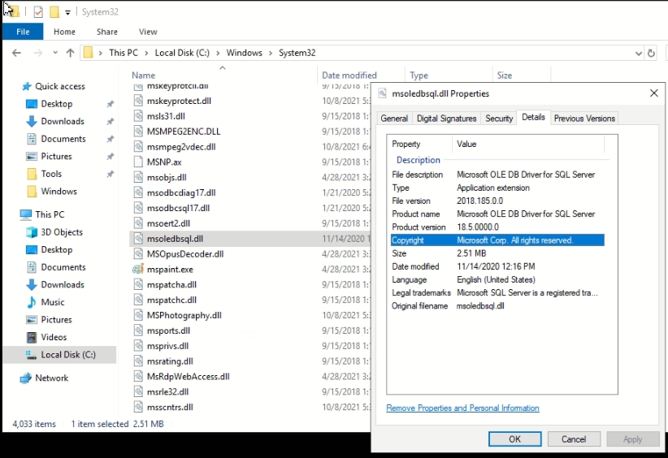668x458 pixels.
Task: Open the Customize Quick Access Toolbar dropdown
Action: click(67, 12)
